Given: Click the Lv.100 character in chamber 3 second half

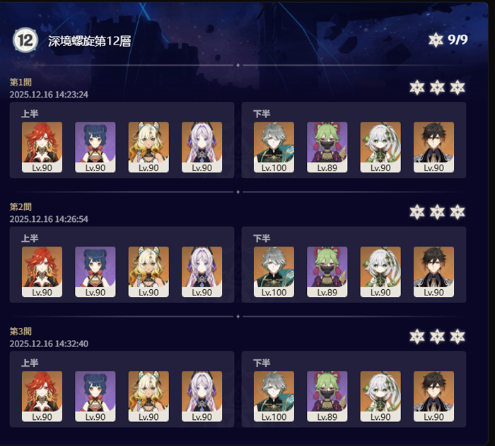Looking at the screenshot, I should point(274,397).
